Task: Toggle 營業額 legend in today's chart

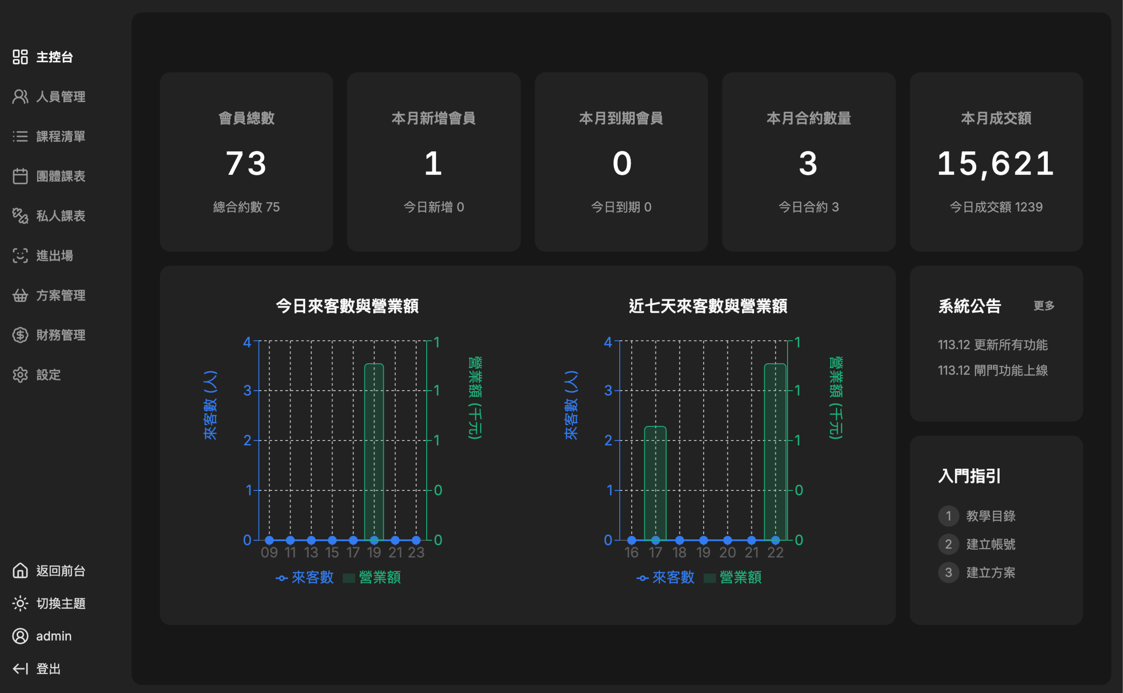Action: (x=372, y=577)
